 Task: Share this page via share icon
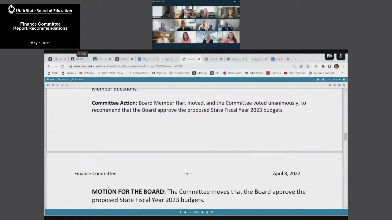click(x=301, y=66)
